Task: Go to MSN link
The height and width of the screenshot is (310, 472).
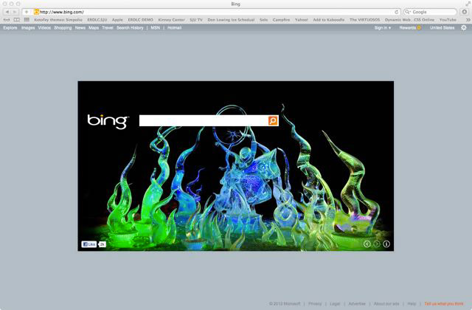Action: (156, 28)
